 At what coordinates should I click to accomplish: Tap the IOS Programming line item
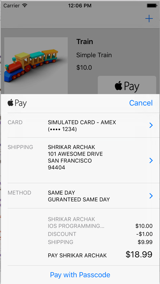tap(100, 226)
